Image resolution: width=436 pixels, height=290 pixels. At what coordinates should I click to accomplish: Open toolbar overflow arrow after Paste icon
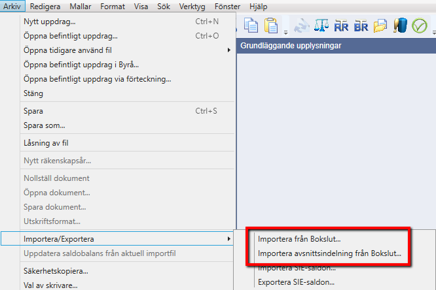pyautogui.click(x=286, y=33)
